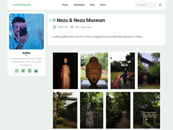Click the calendar date icon

click(54, 27)
